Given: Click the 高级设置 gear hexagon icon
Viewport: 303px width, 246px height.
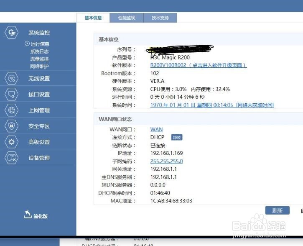Looking at the screenshot, I should 11,142.
